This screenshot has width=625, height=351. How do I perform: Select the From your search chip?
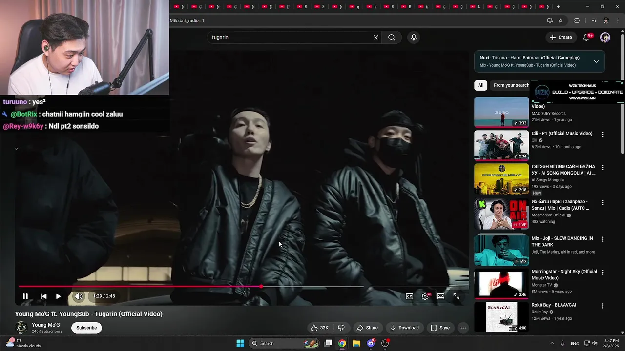click(511, 85)
